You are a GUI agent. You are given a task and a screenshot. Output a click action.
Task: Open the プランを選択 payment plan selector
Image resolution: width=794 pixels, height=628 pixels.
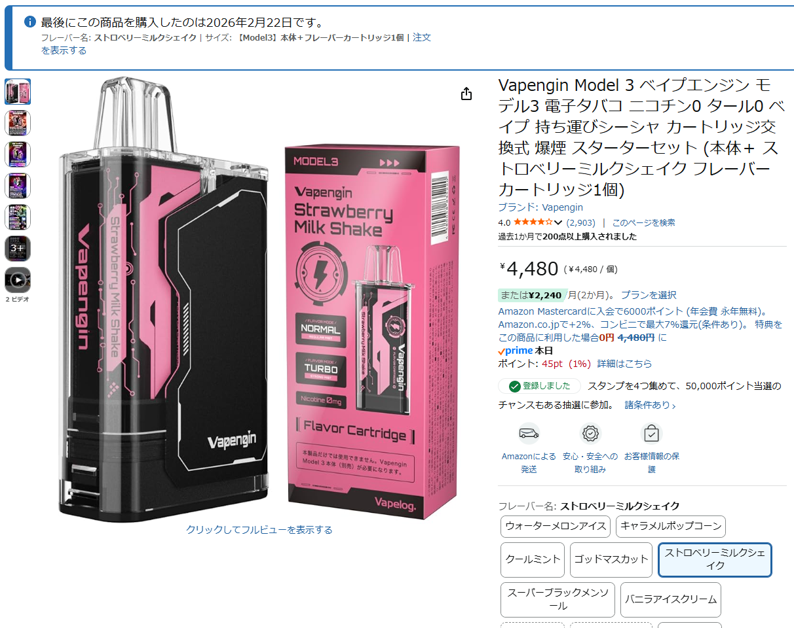649,295
